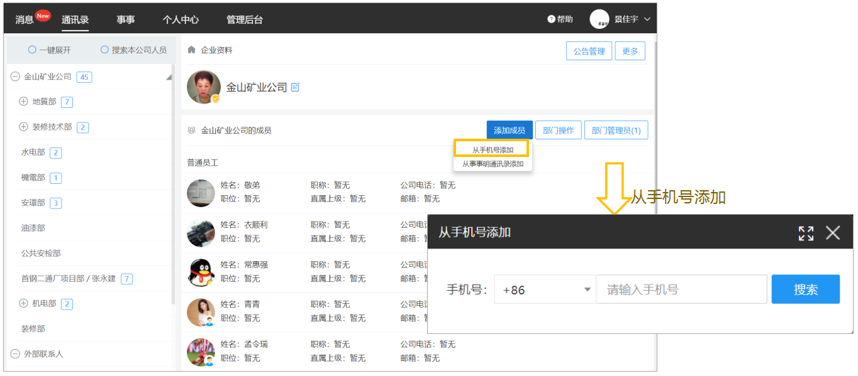Click the 搜索 button
Viewport: 858px width, 376px height.
806,289
